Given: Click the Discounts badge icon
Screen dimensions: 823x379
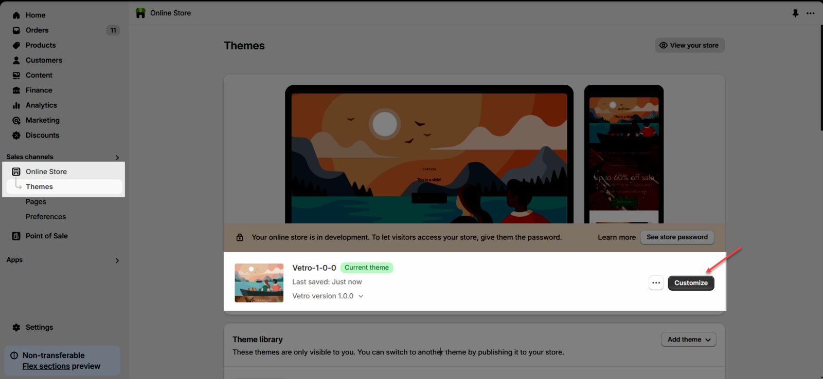Looking at the screenshot, I should click(16, 135).
